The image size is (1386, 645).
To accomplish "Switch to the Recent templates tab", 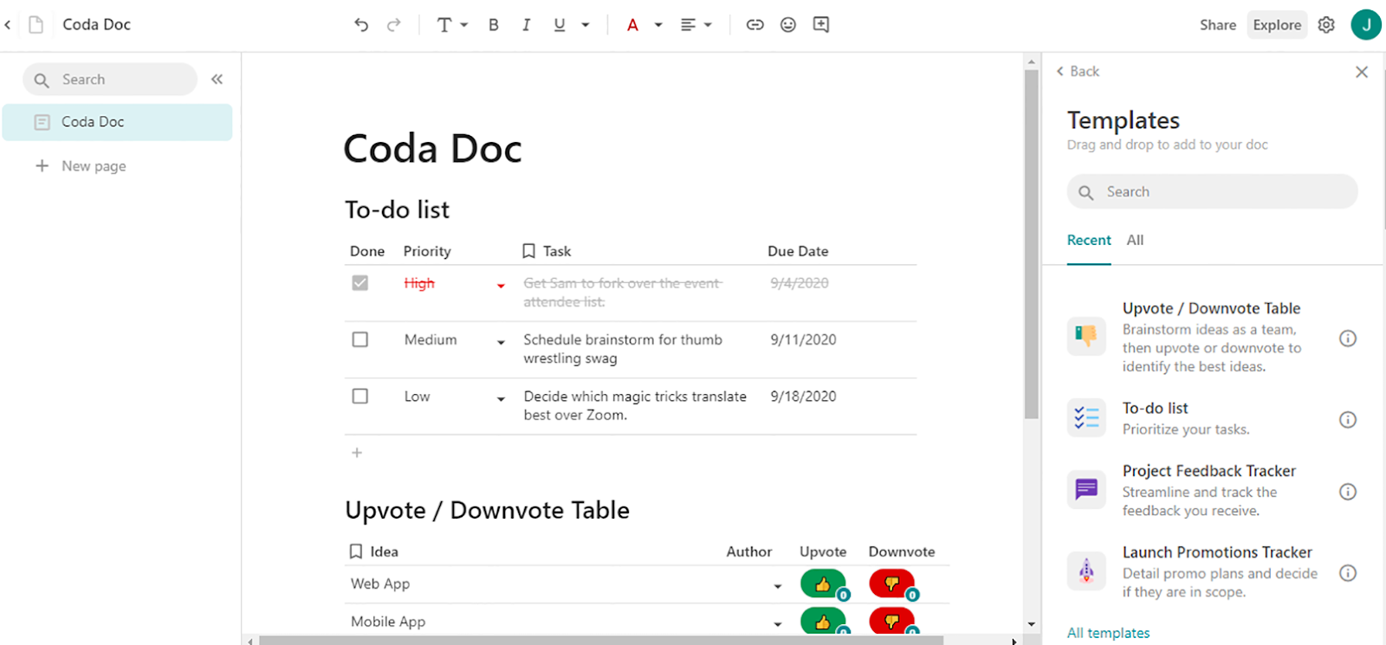I will point(1089,241).
